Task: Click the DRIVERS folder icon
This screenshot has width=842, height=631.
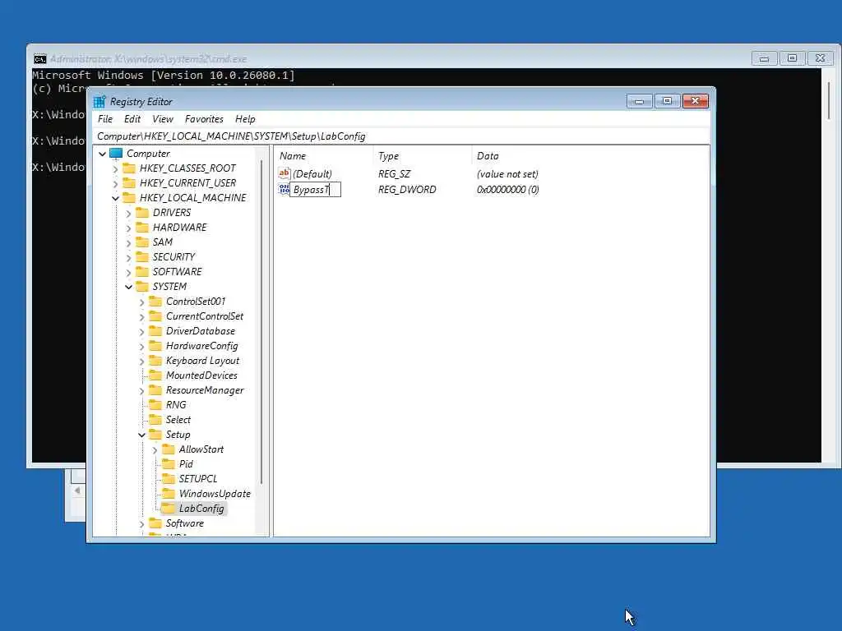Action: pyautogui.click(x=142, y=213)
